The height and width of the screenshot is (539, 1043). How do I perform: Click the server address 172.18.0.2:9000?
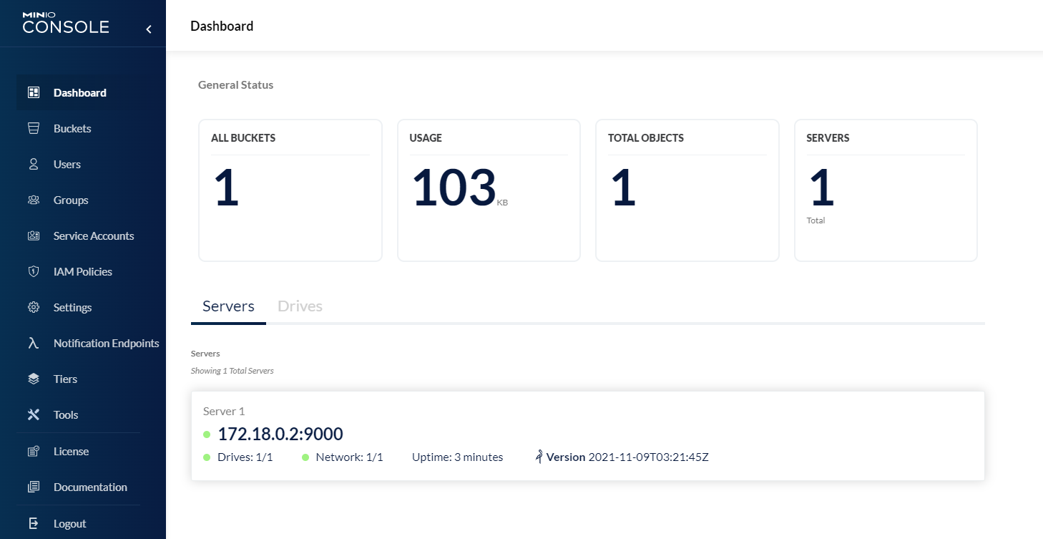pyautogui.click(x=280, y=434)
